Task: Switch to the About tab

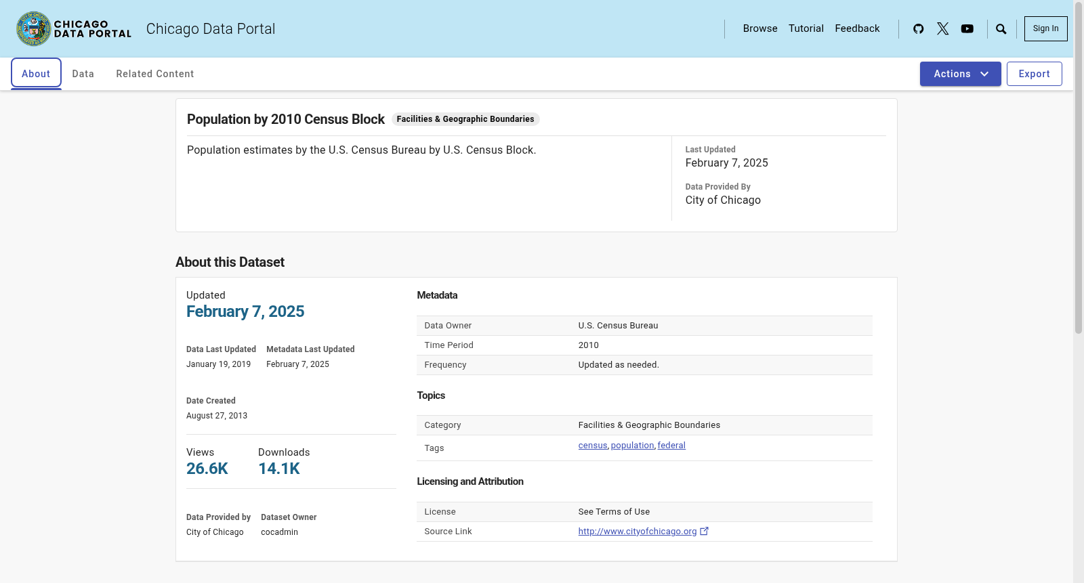Action: [x=36, y=74]
